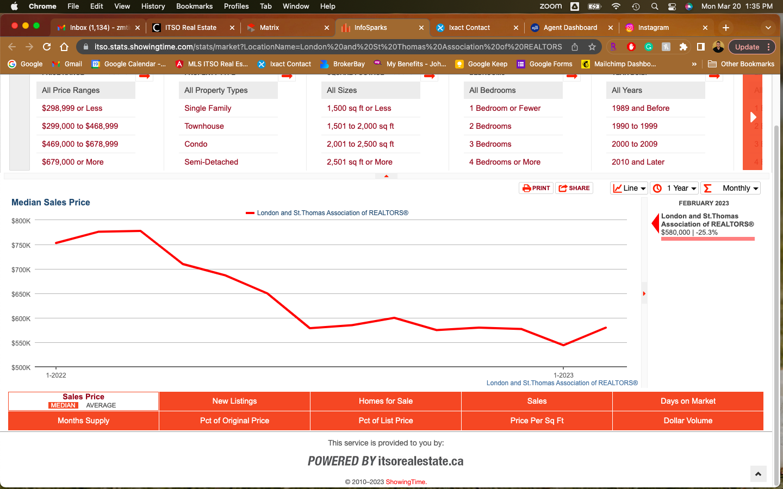
Task: Select 1,501 to 2,000 sq ft filter
Action: click(361, 126)
